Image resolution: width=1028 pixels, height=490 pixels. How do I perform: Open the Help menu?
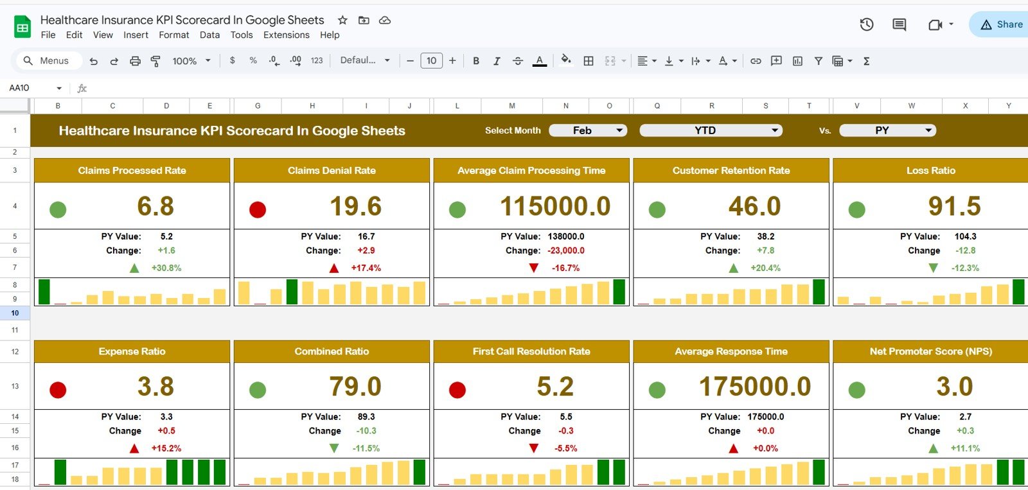tap(330, 35)
